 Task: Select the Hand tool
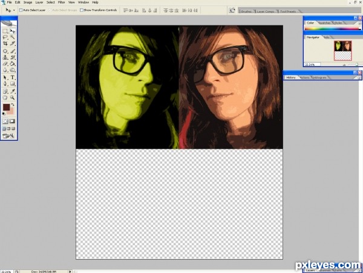5,98
